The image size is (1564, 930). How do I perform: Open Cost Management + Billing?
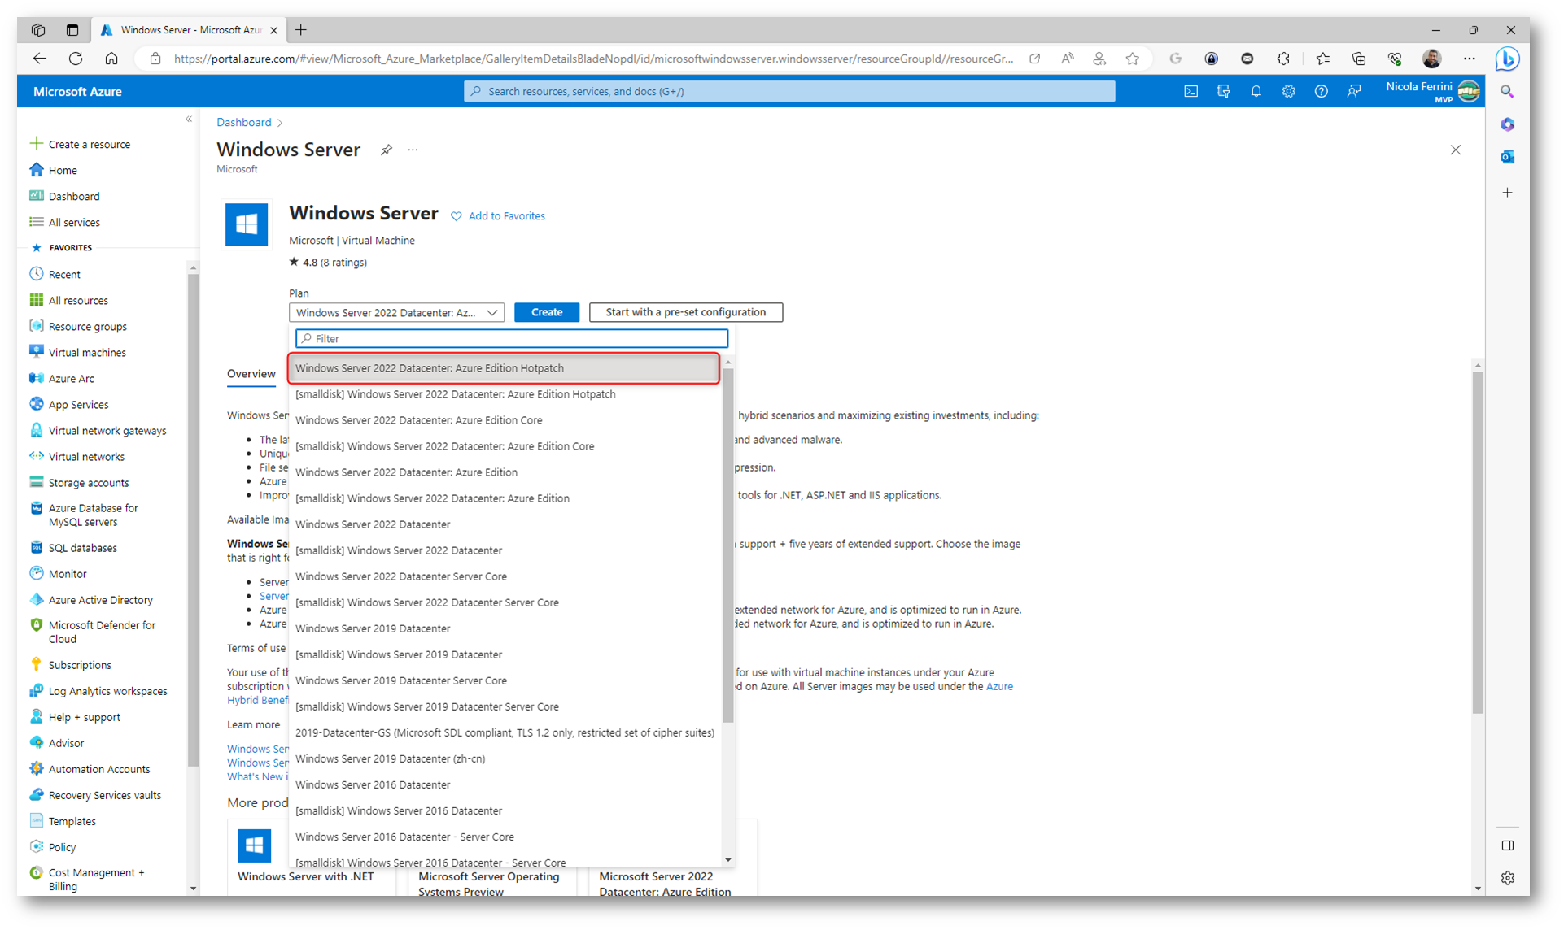96,879
